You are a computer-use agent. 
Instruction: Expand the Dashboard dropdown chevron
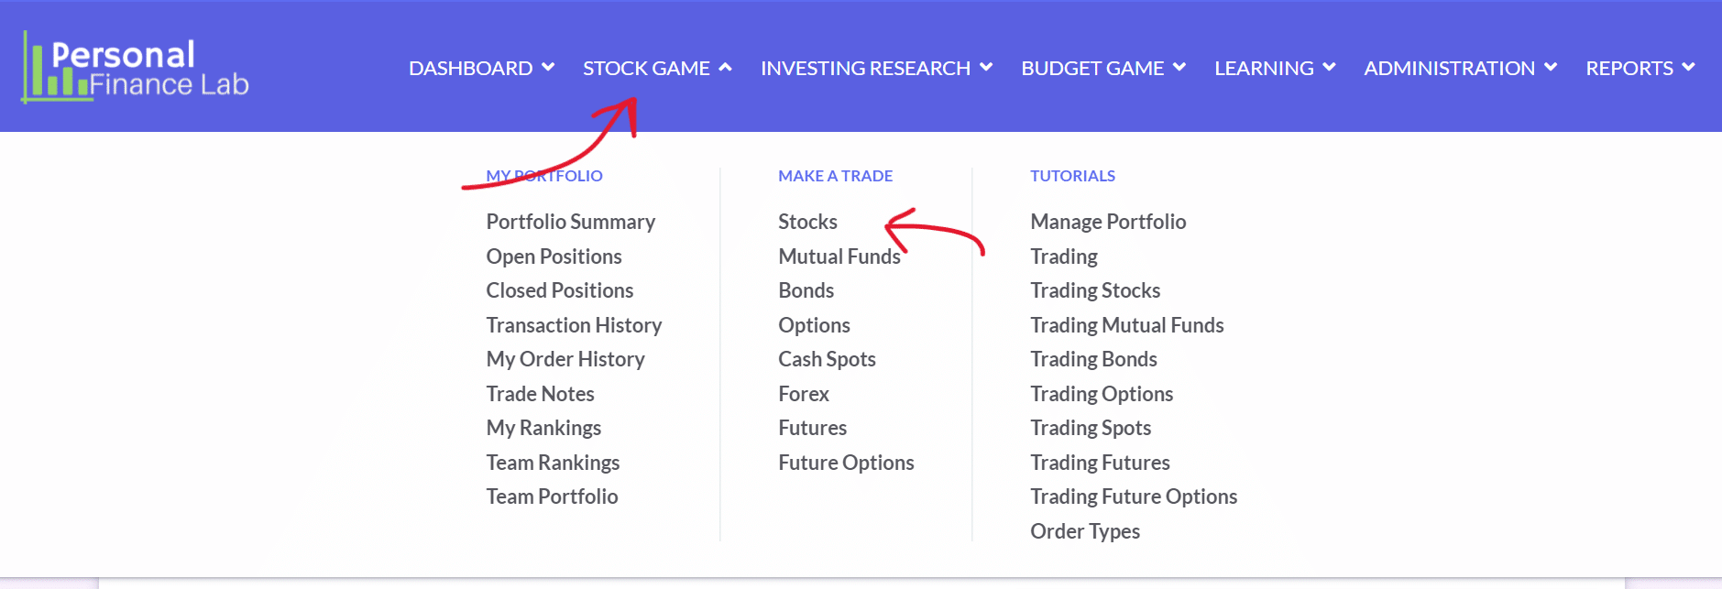(x=548, y=67)
